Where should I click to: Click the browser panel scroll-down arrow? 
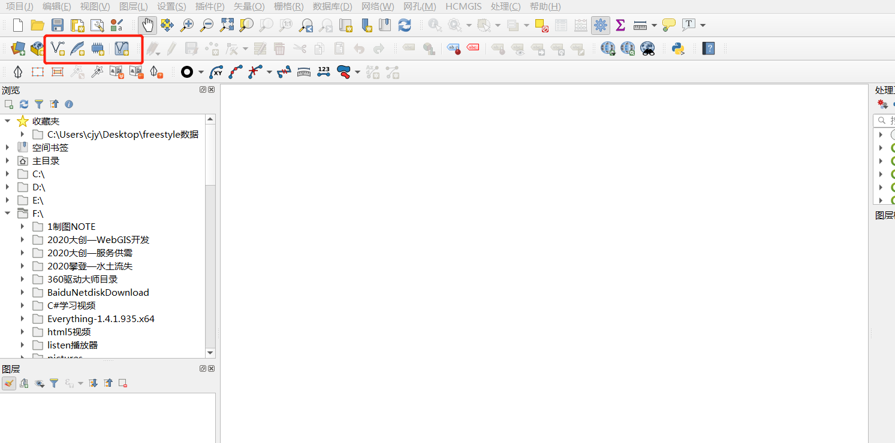(210, 353)
